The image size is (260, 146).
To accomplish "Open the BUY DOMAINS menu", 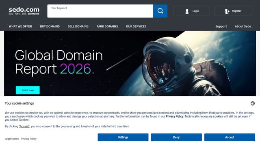I will (x=50, y=26).
